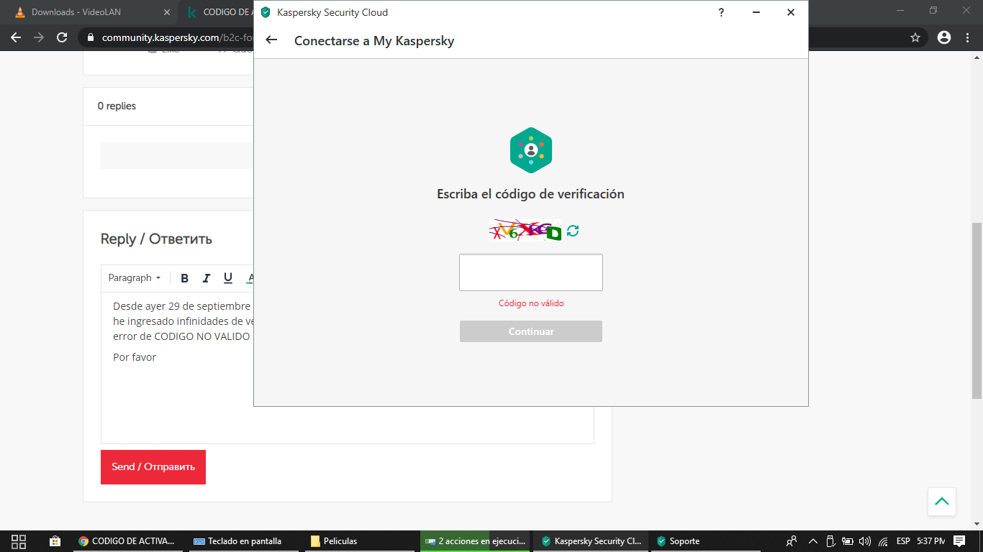The width and height of the screenshot is (983, 552).
Task: Show hidden system tray icons
Action: pos(813,541)
